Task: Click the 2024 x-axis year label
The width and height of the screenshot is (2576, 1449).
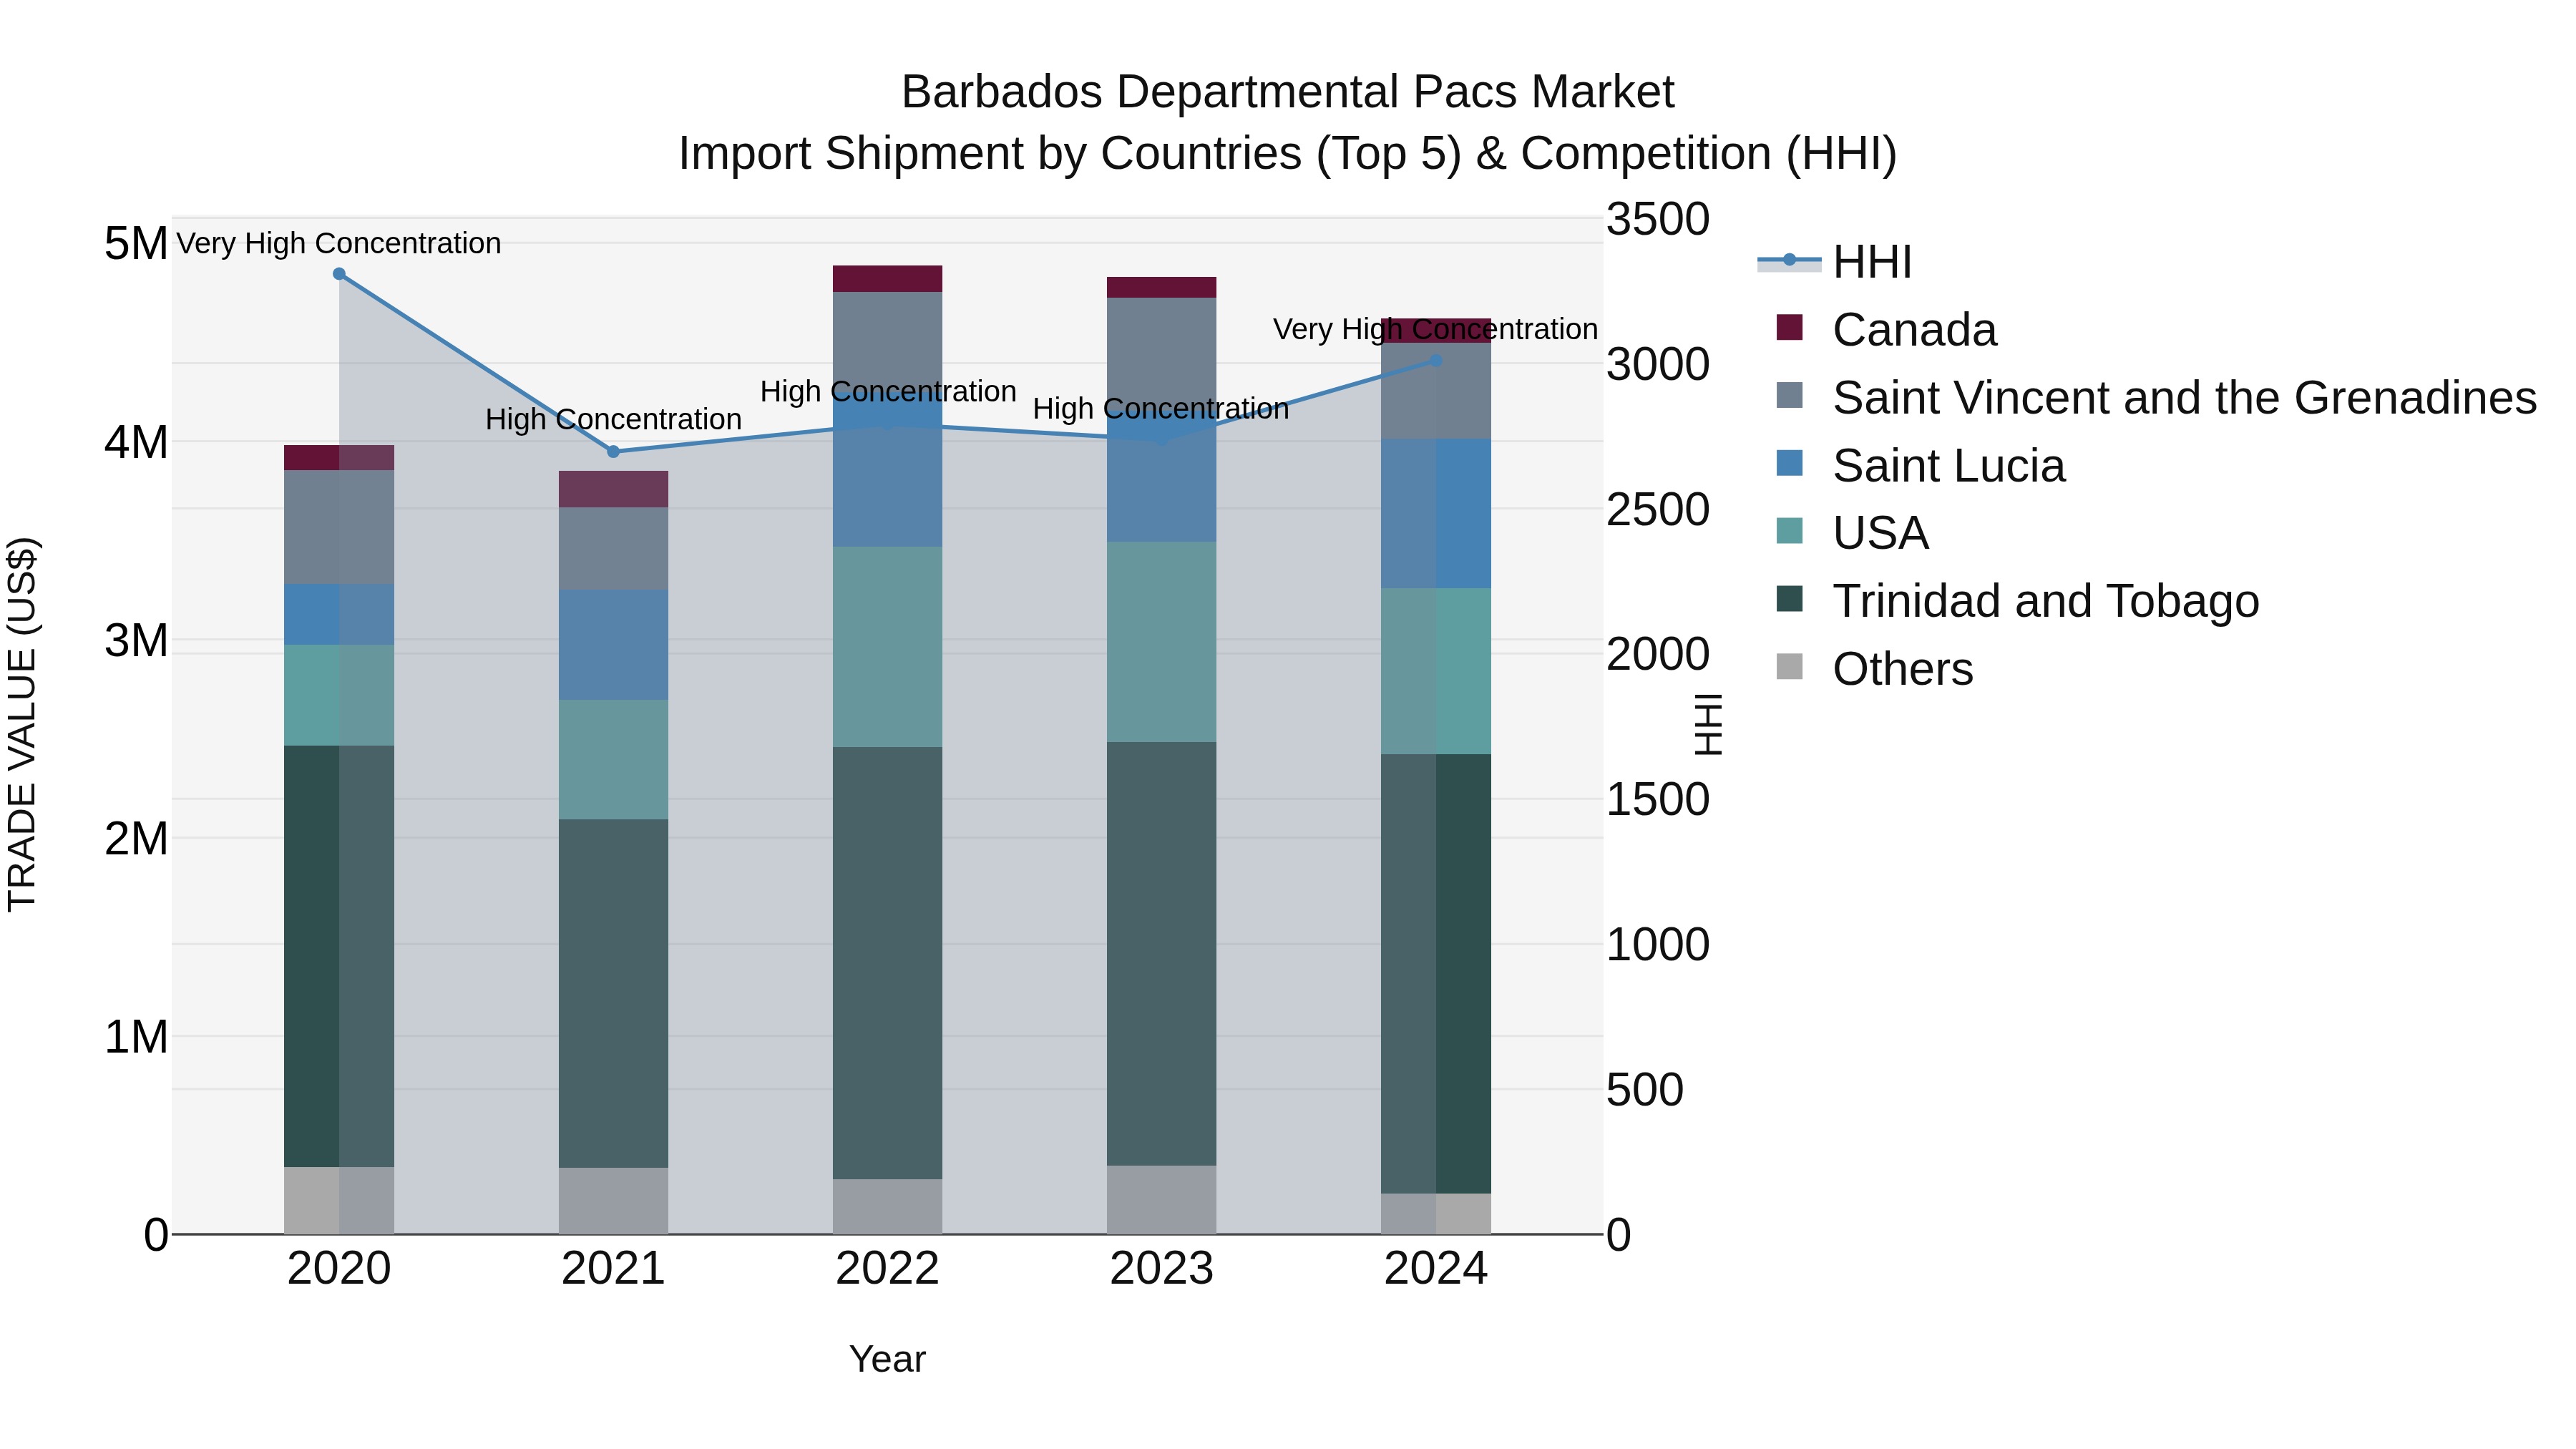Action: coord(1436,1269)
